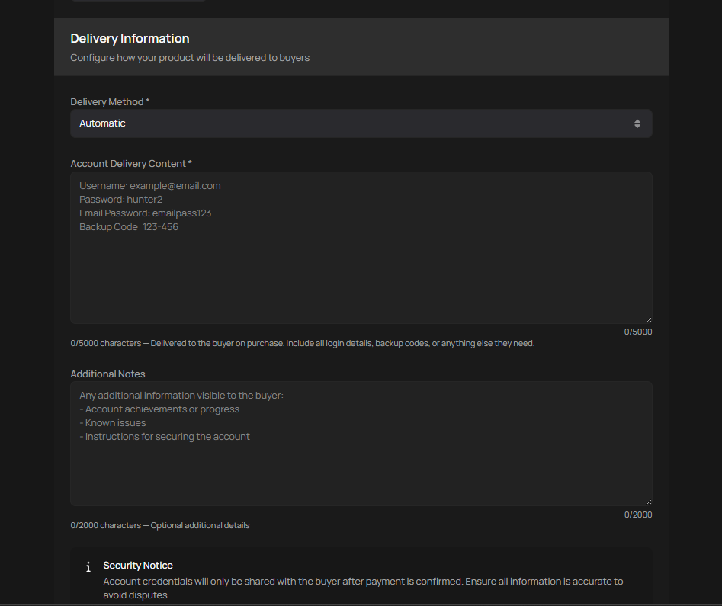Image resolution: width=722 pixels, height=606 pixels.
Task: Click the Security Notice description text
Action: [363, 588]
